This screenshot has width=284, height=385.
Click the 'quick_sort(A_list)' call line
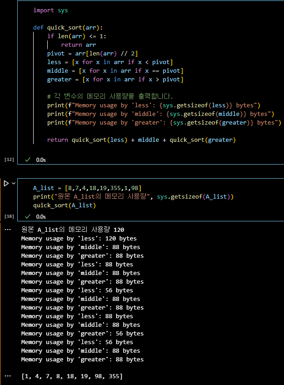click(x=65, y=205)
